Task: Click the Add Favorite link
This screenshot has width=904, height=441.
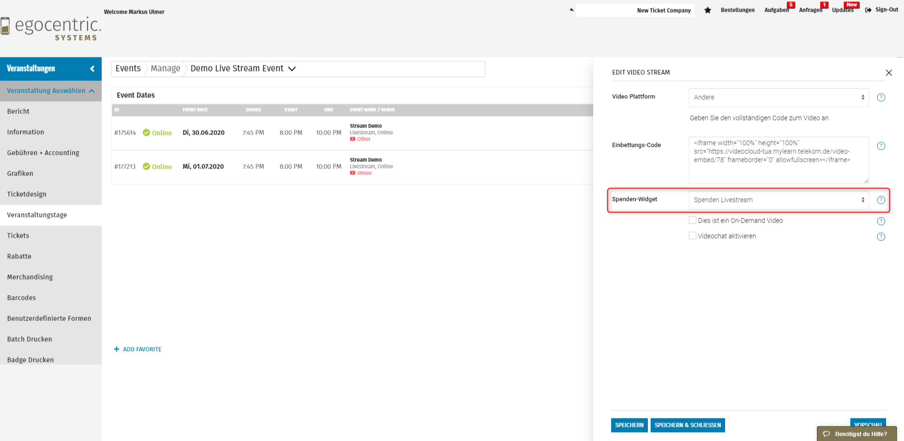Action: [x=138, y=349]
